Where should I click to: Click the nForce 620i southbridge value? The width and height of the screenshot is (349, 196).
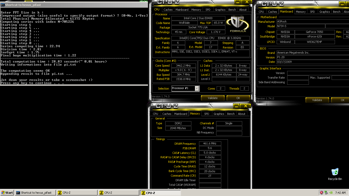315,36
